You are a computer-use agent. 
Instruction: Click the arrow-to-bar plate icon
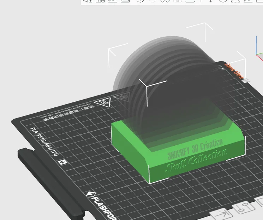click(x=221, y=215)
